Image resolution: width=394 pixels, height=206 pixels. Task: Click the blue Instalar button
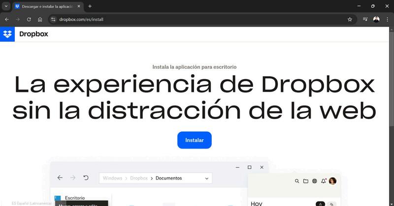[195, 140]
